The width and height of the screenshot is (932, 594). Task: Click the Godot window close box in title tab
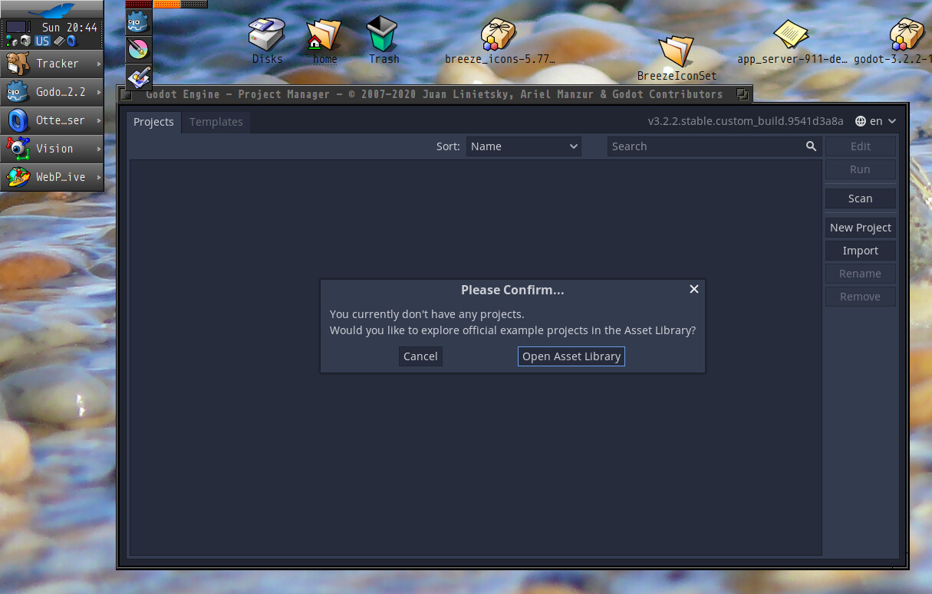point(127,94)
